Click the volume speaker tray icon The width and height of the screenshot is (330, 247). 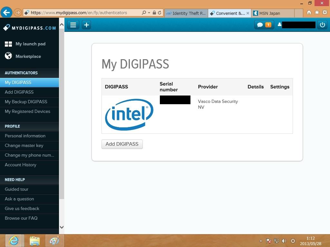284,241
